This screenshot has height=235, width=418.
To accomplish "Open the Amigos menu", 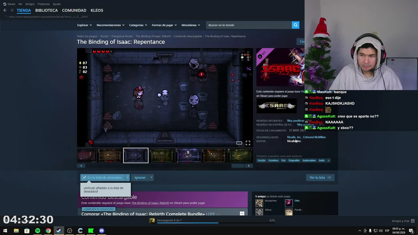I will pyautogui.click(x=30, y=4).
